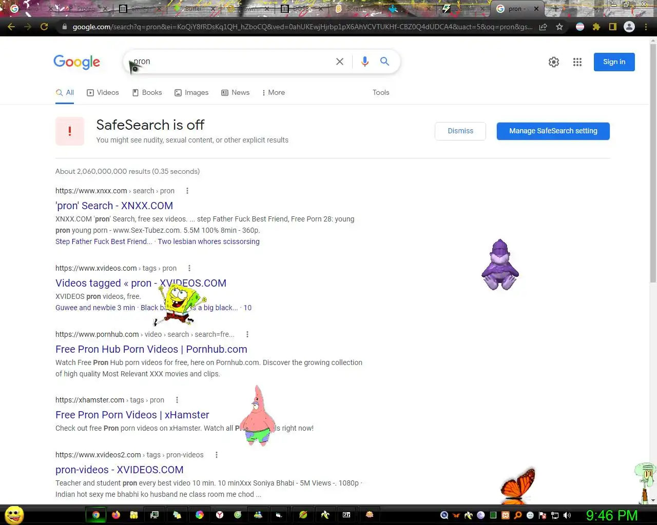Switch to the Books results tab
Screen dimensions: 657x525
[x=147, y=92]
